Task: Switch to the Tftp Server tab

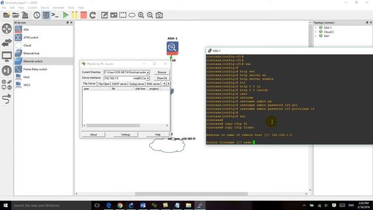Action: pos(89,83)
